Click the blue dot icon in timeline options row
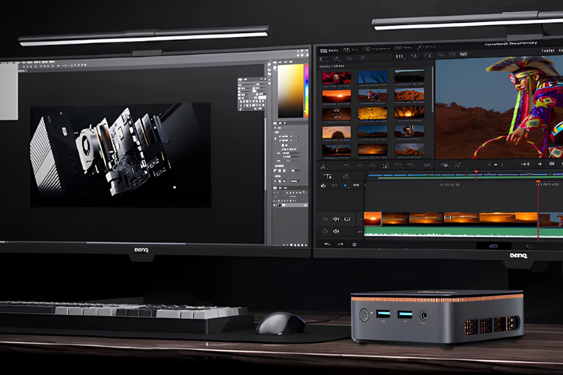This screenshot has height=375, width=563. coord(345,186)
